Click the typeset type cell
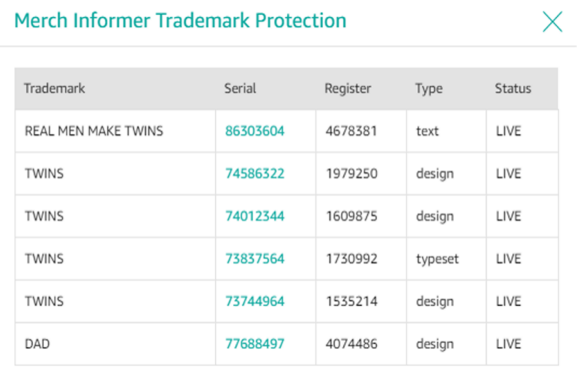Image resolution: width=577 pixels, height=380 pixels. [x=447, y=259]
